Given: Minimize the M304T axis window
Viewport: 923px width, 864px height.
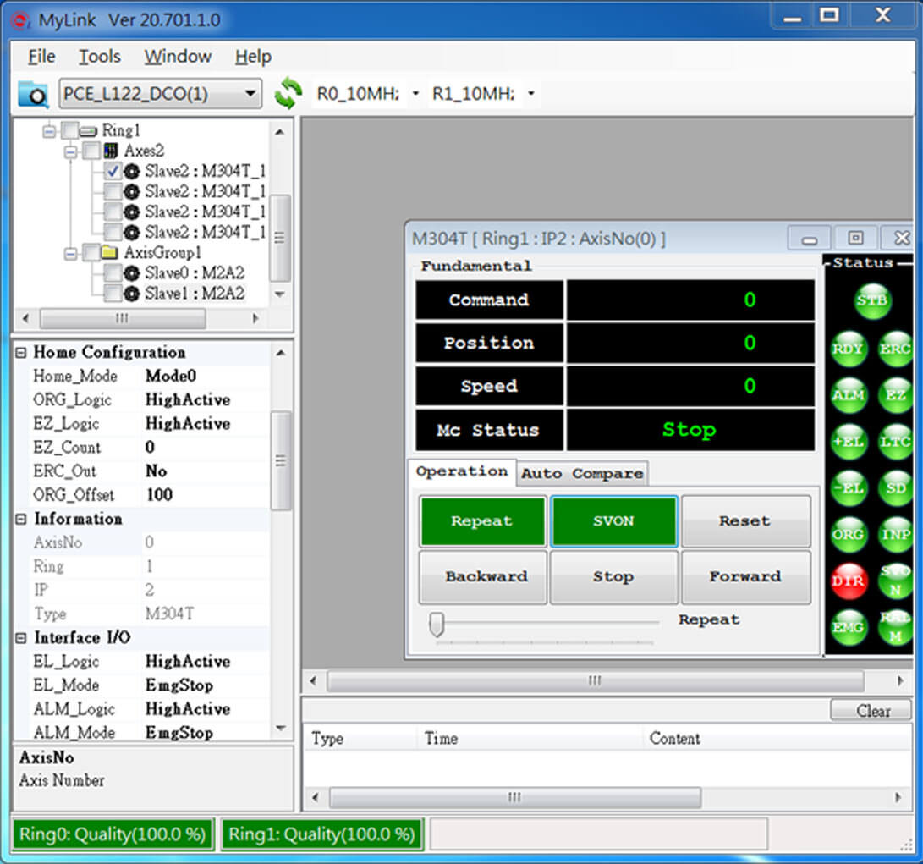Looking at the screenshot, I should click(x=810, y=239).
